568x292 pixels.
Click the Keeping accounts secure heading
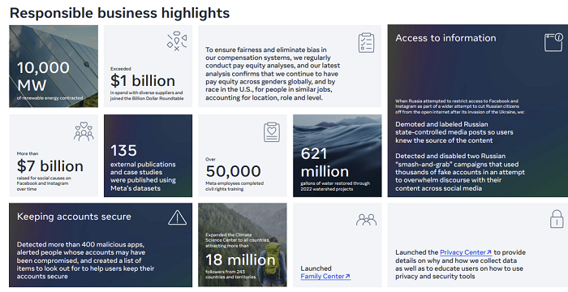(x=74, y=217)
